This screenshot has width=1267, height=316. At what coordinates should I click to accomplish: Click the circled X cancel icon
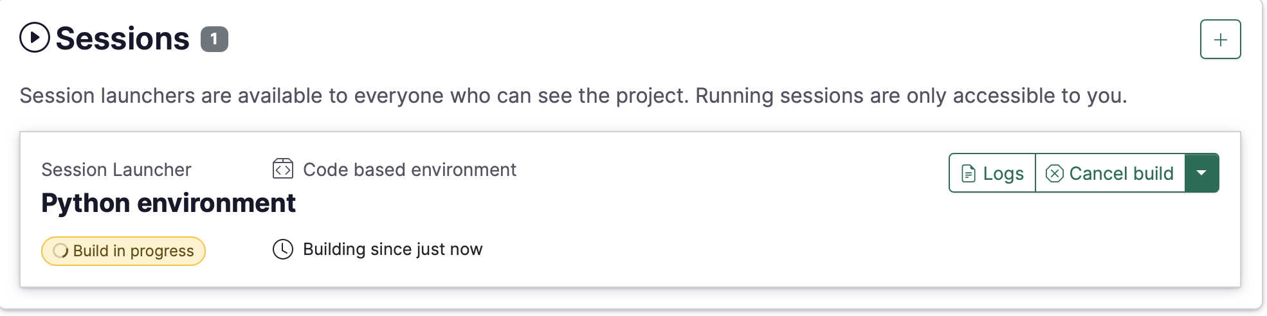(x=1055, y=173)
